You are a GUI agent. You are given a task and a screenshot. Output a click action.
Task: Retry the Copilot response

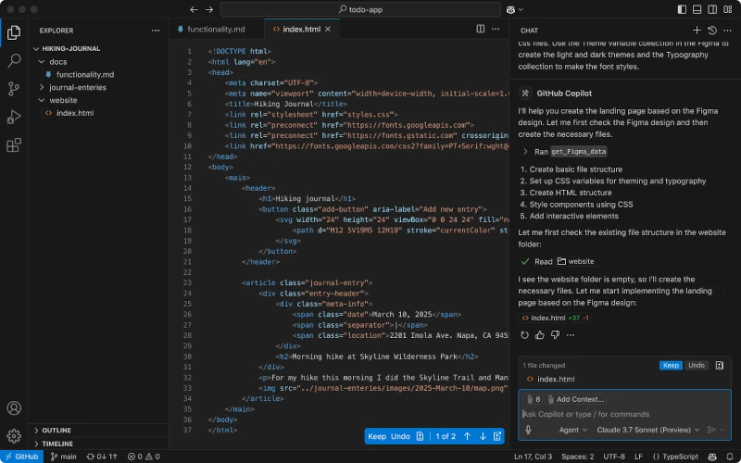click(524, 335)
